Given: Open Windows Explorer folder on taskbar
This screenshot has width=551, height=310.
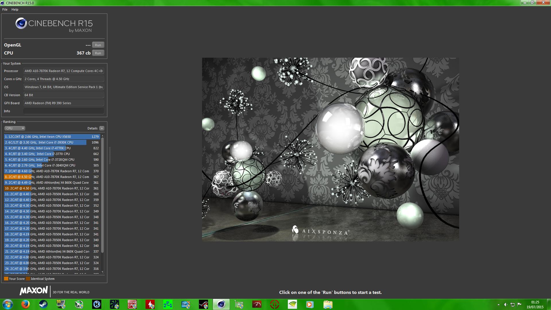Looking at the screenshot, I should pos(328,305).
